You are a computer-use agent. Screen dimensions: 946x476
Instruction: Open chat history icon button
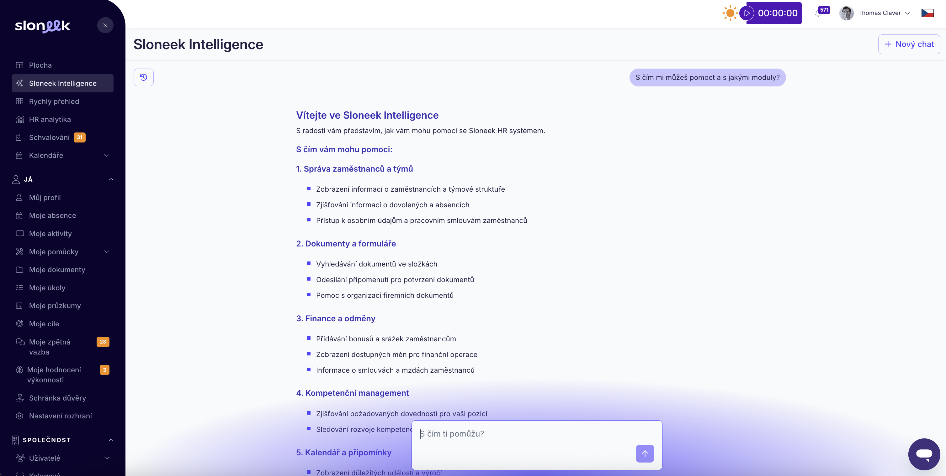[x=143, y=77]
